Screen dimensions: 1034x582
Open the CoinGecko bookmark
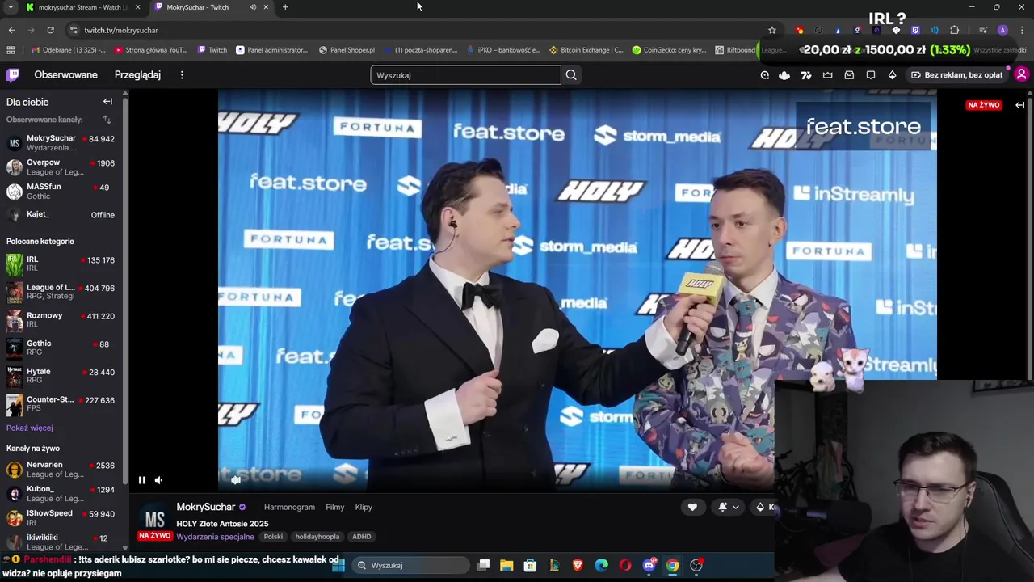click(668, 50)
